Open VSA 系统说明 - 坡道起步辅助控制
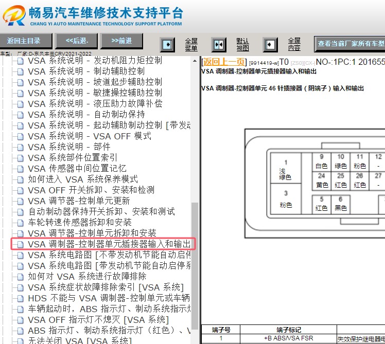 (95, 82)
